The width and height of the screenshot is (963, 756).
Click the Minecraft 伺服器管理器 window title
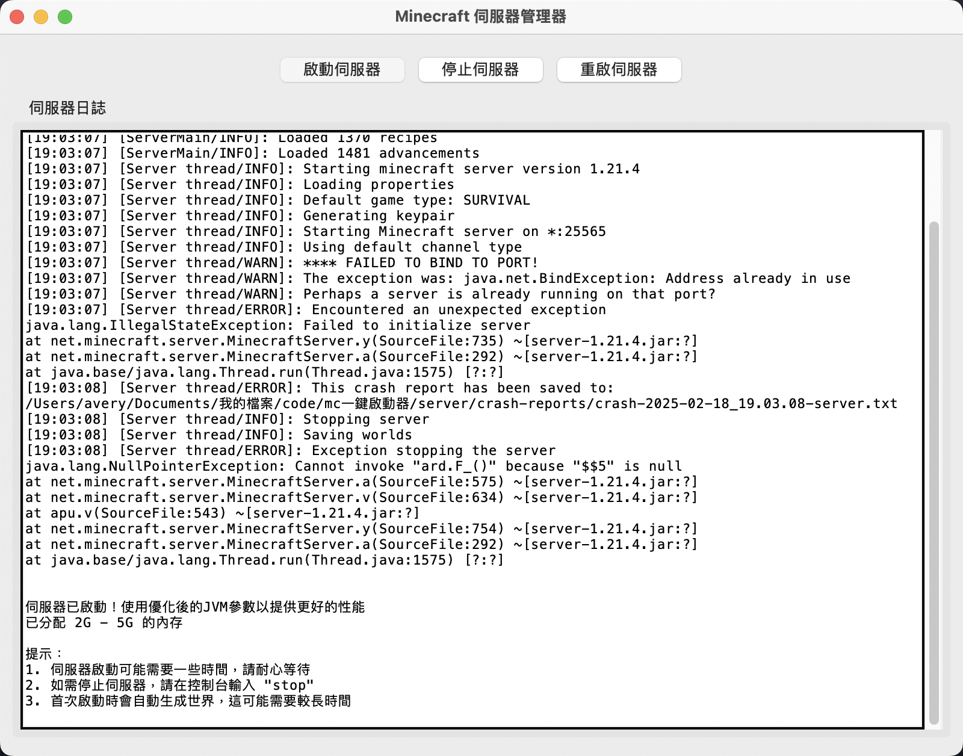480,17
